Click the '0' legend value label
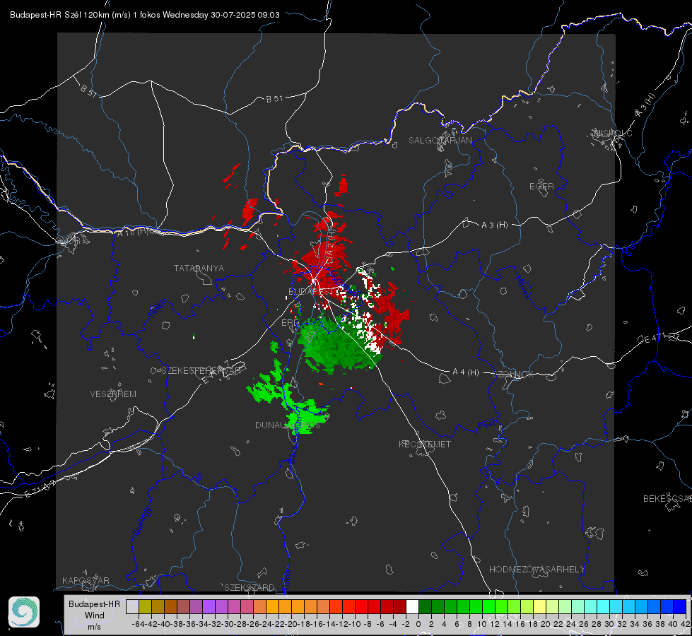The width and height of the screenshot is (692, 636). click(418, 624)
